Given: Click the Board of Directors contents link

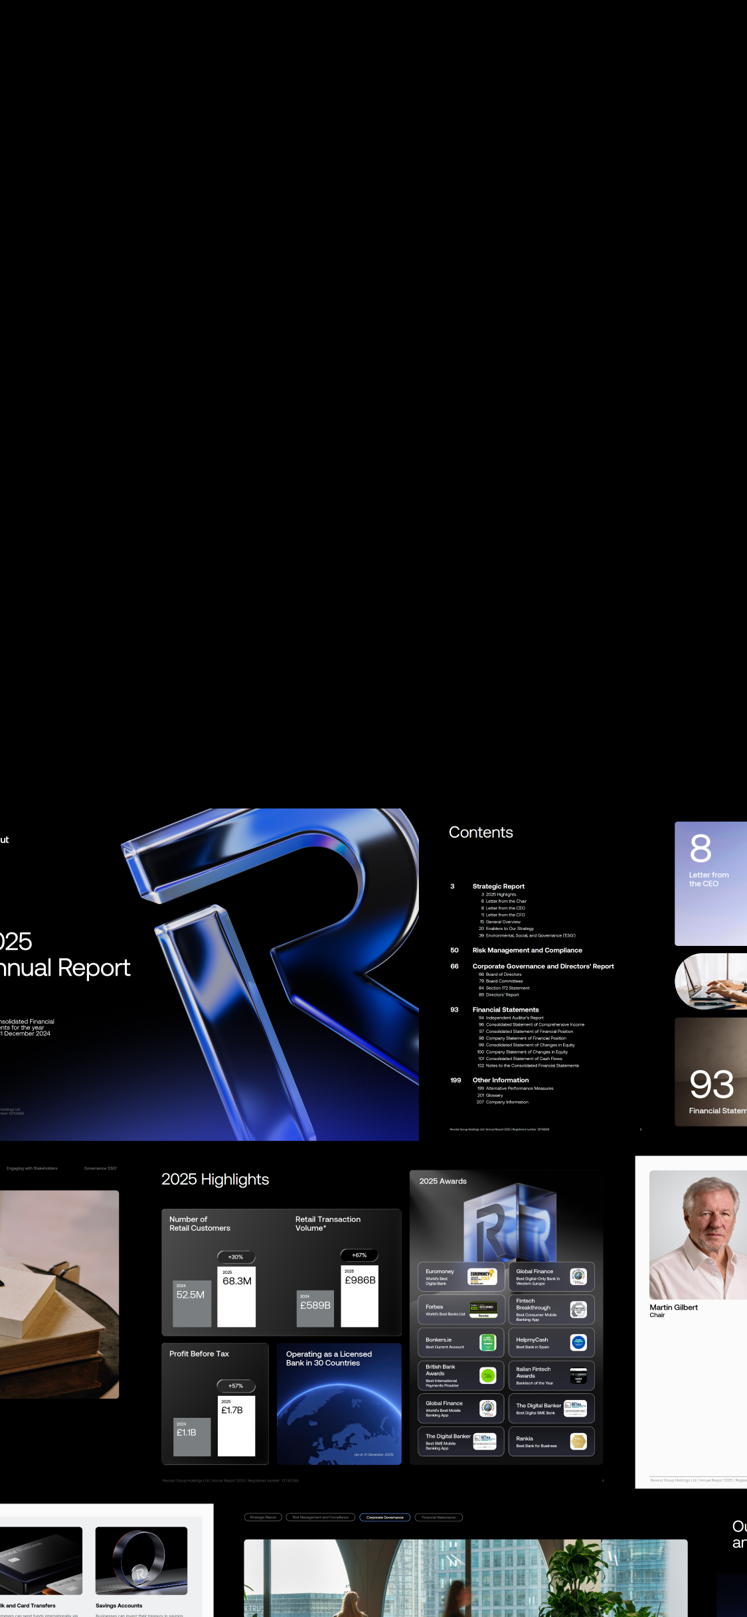Looking at the screenshot, I should (503, 974).
